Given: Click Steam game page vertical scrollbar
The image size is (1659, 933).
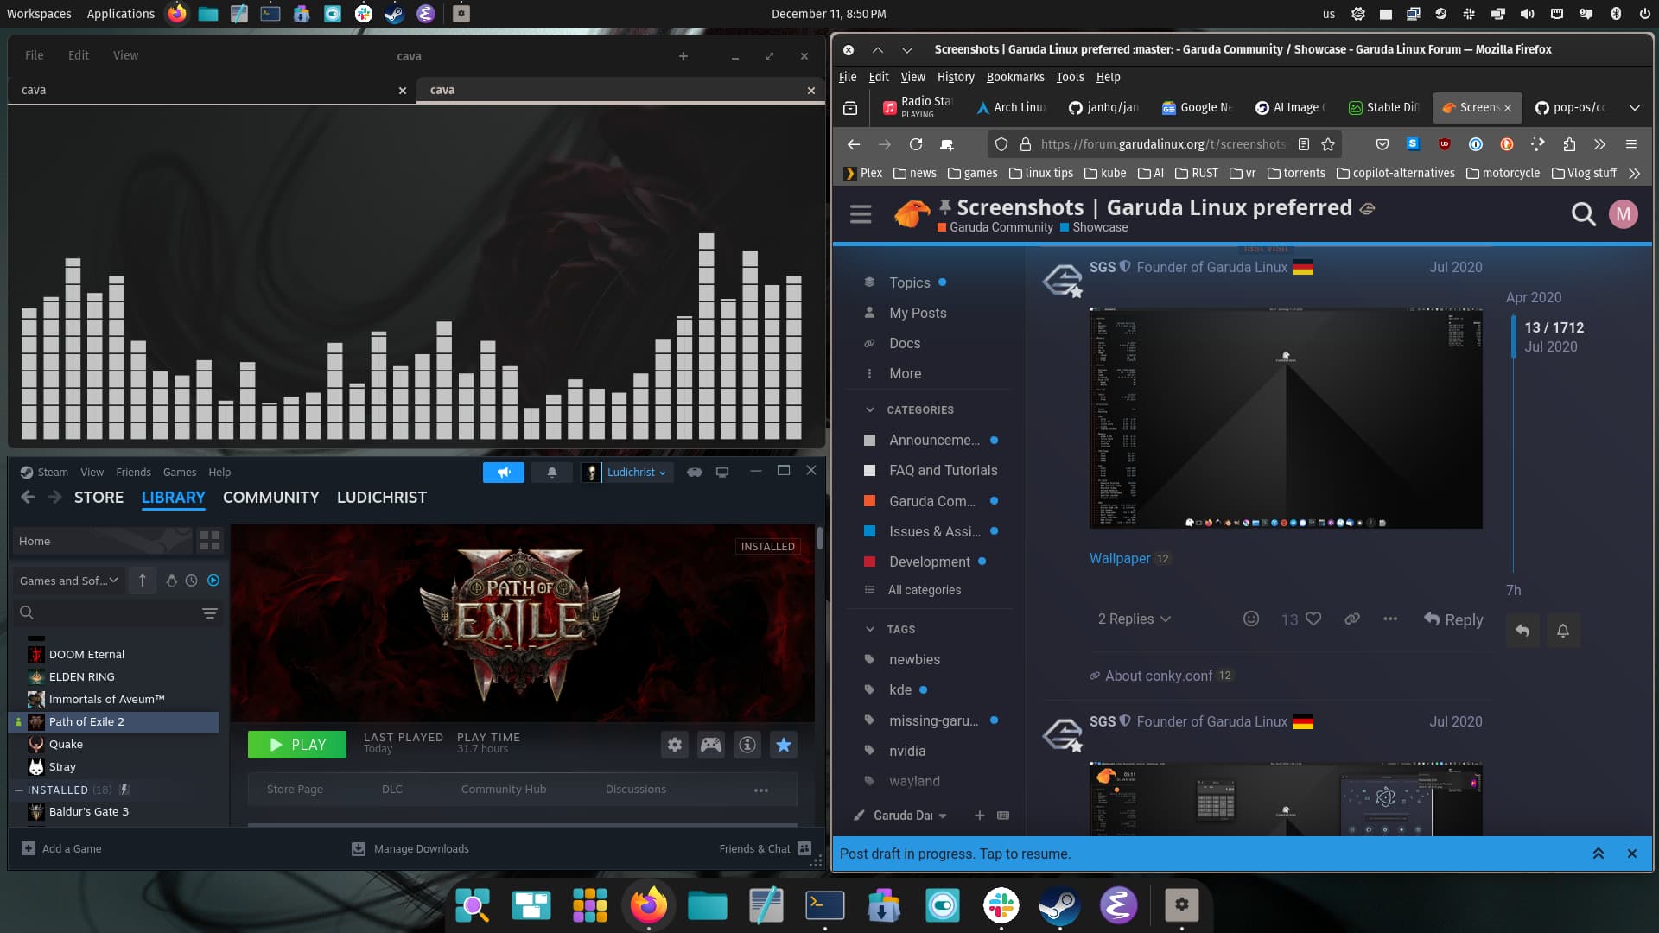Looking at the screenshot, I should pyautogui.click(x=819, y=538).
